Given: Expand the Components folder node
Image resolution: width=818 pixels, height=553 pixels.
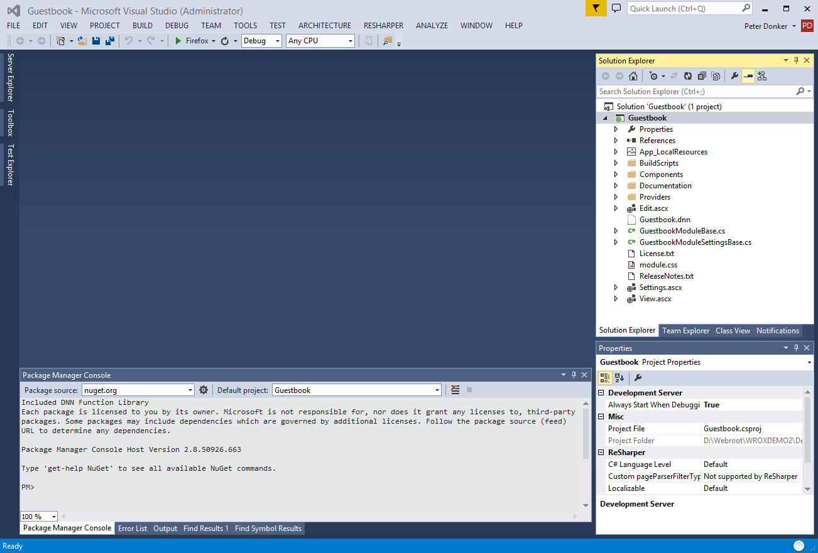Looking at the screenshot, I should coord(616,174).
